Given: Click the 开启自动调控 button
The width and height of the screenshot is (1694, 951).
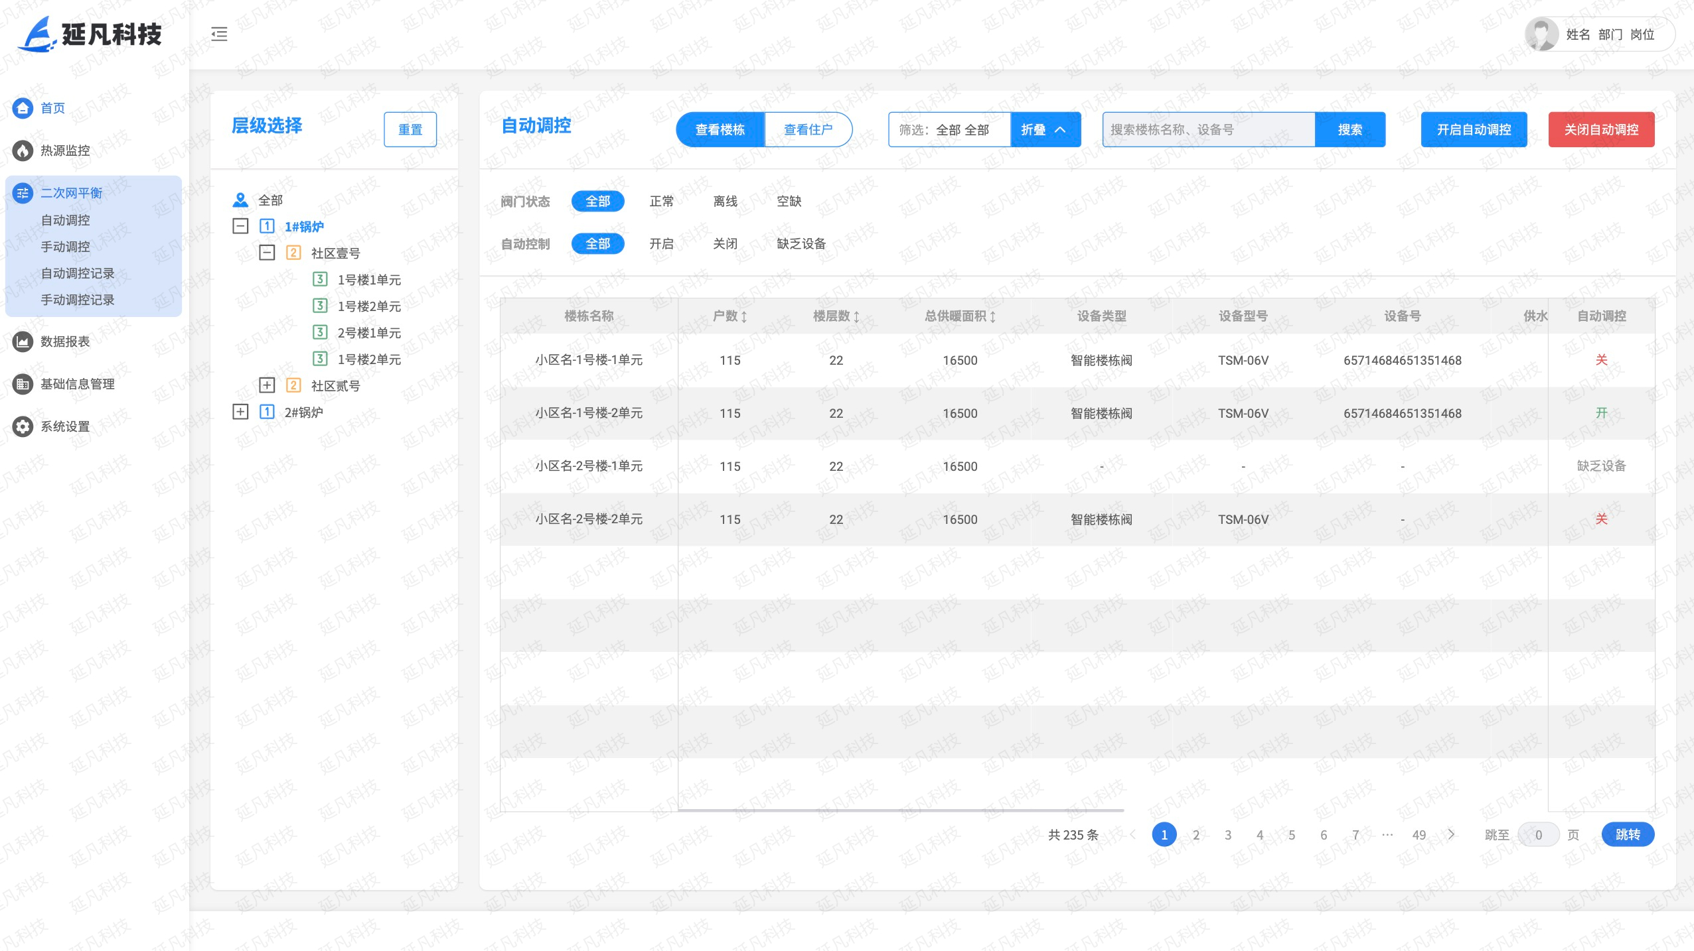Looking at the screenshot, I should [1474, 129].
